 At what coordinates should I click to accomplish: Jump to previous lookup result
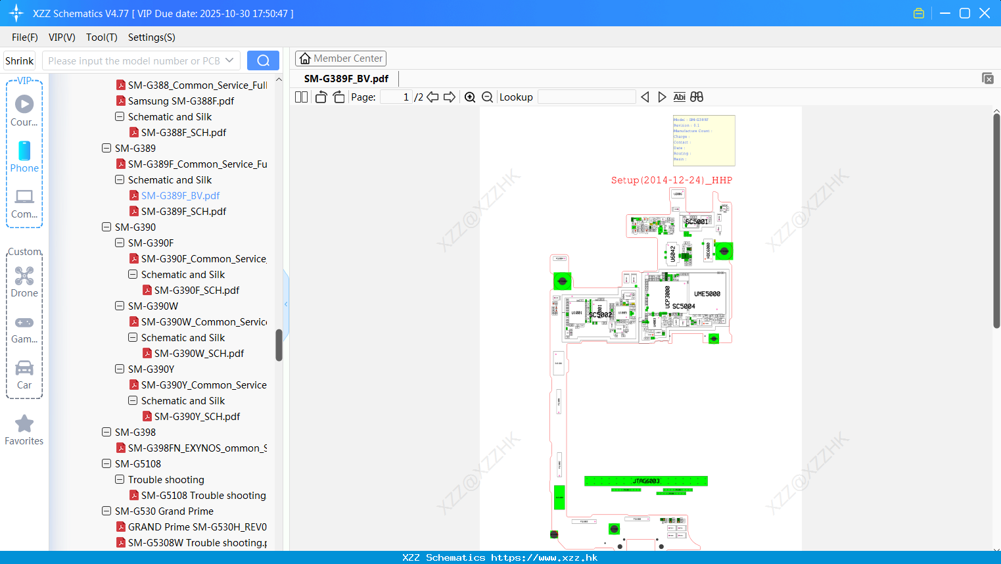pos(645,97)
